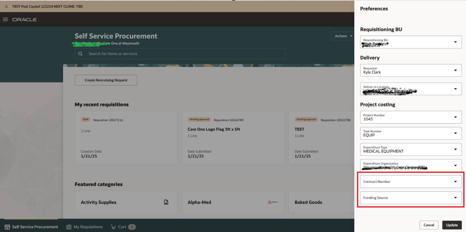Switch to My Requisitions in bottom navigation
This screenshot has height=232, width=466.
coord(84,227)
